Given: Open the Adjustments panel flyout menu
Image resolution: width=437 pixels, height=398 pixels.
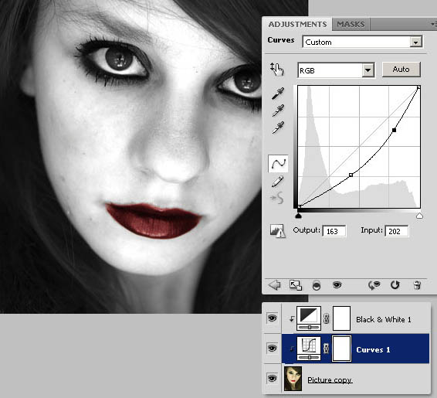Looking at the screenshot, I should pos(434,25).
